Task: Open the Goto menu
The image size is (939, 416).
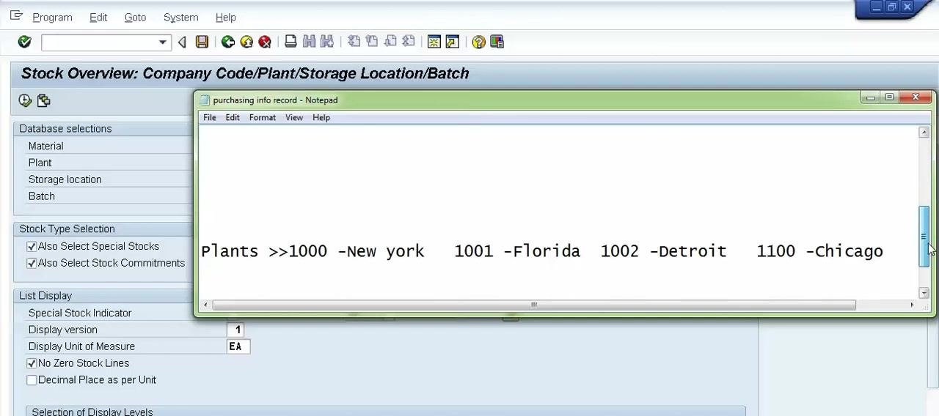Action: point(135,17)
